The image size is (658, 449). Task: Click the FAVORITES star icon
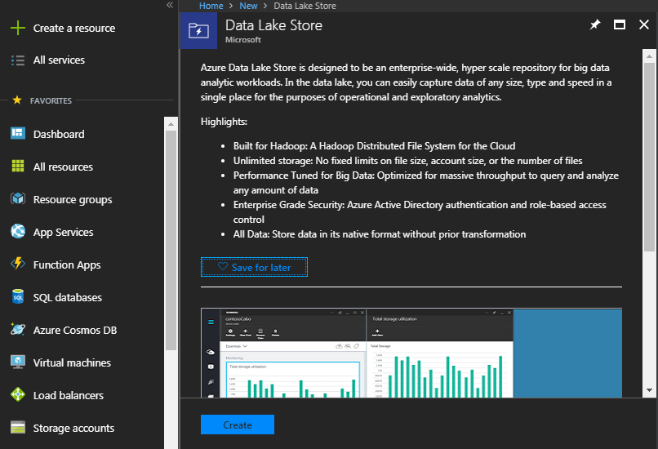click(x=17, y=100)
